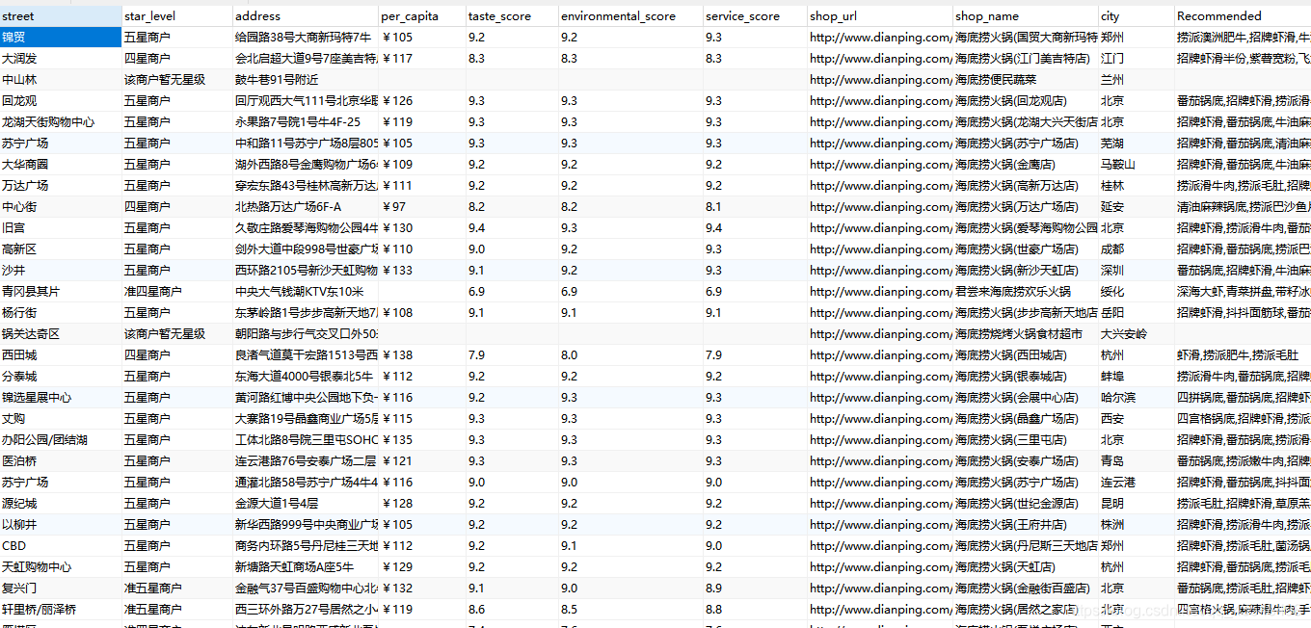1311x628 pixels.
Task: Select the highlighted street cell 锦贸
Action: [61, 37]
